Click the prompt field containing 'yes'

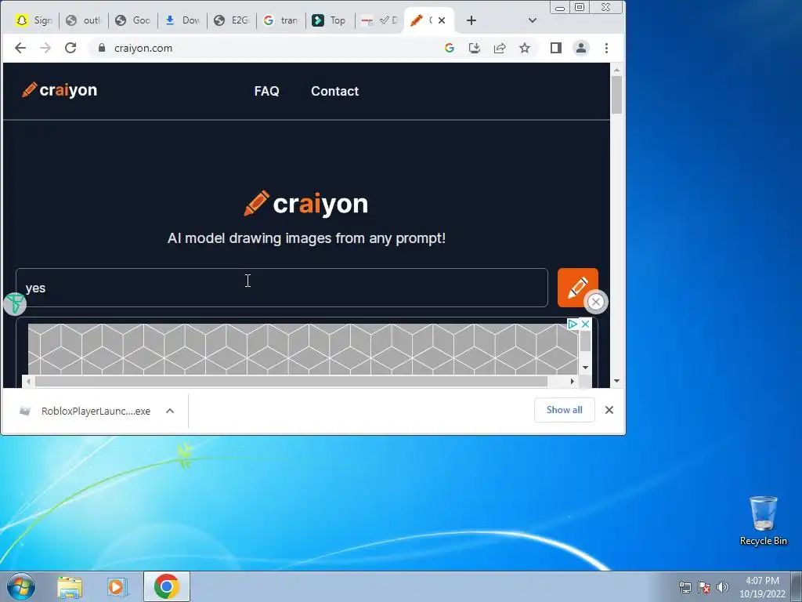282,288
